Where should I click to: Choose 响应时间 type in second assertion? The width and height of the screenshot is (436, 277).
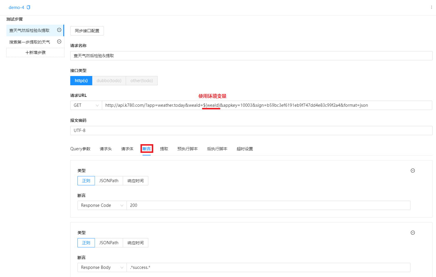pyautogui.click(x=135, y=243)
